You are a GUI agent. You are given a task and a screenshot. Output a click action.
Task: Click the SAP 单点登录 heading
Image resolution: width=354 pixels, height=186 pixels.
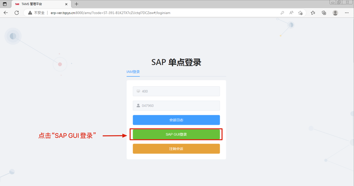click(x=176, y=62)
